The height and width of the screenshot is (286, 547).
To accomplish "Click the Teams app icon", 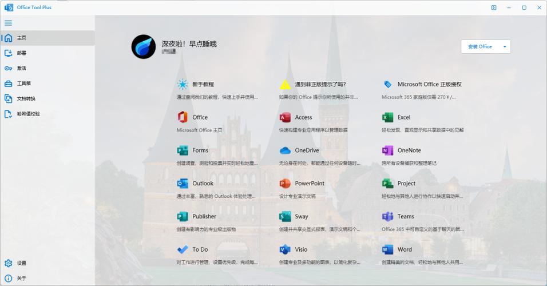I will (387, 216).
